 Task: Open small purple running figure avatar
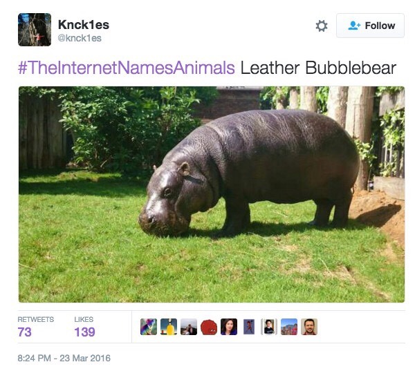[x=249, y=327]
